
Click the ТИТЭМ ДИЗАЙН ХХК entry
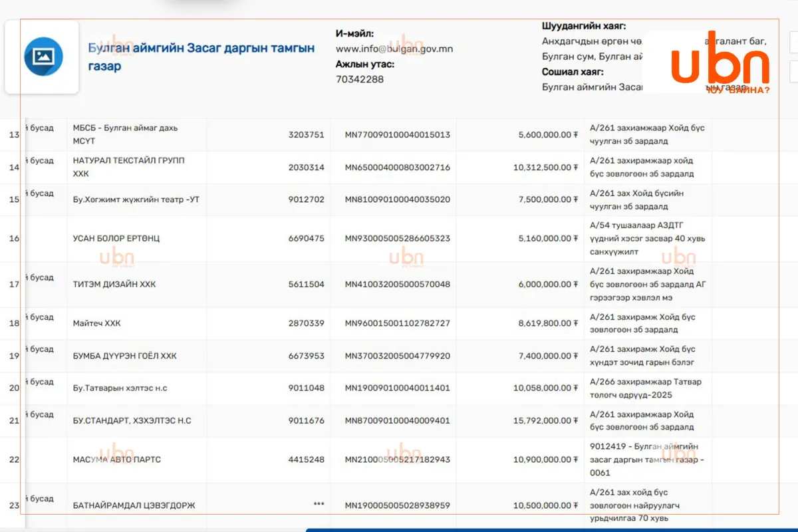[x=114, y=284]
